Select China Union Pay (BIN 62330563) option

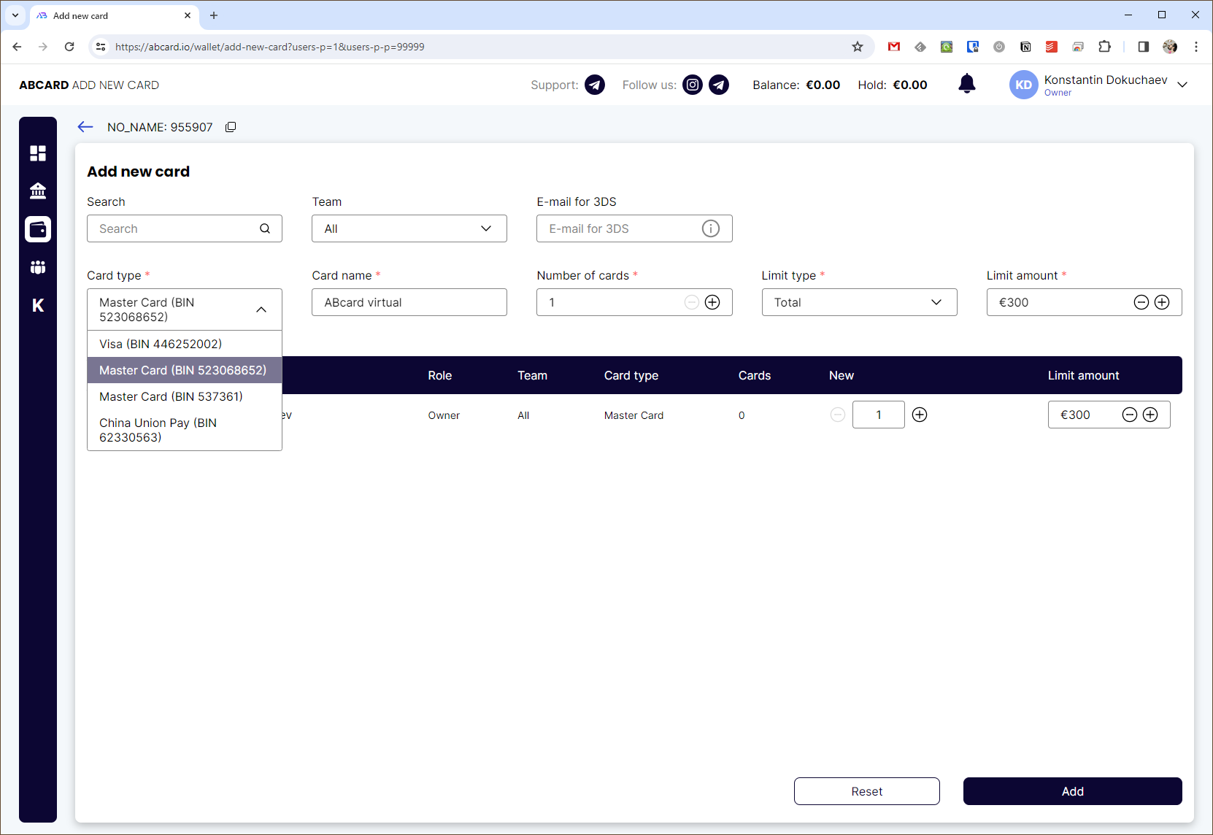(x=185, y=430)
